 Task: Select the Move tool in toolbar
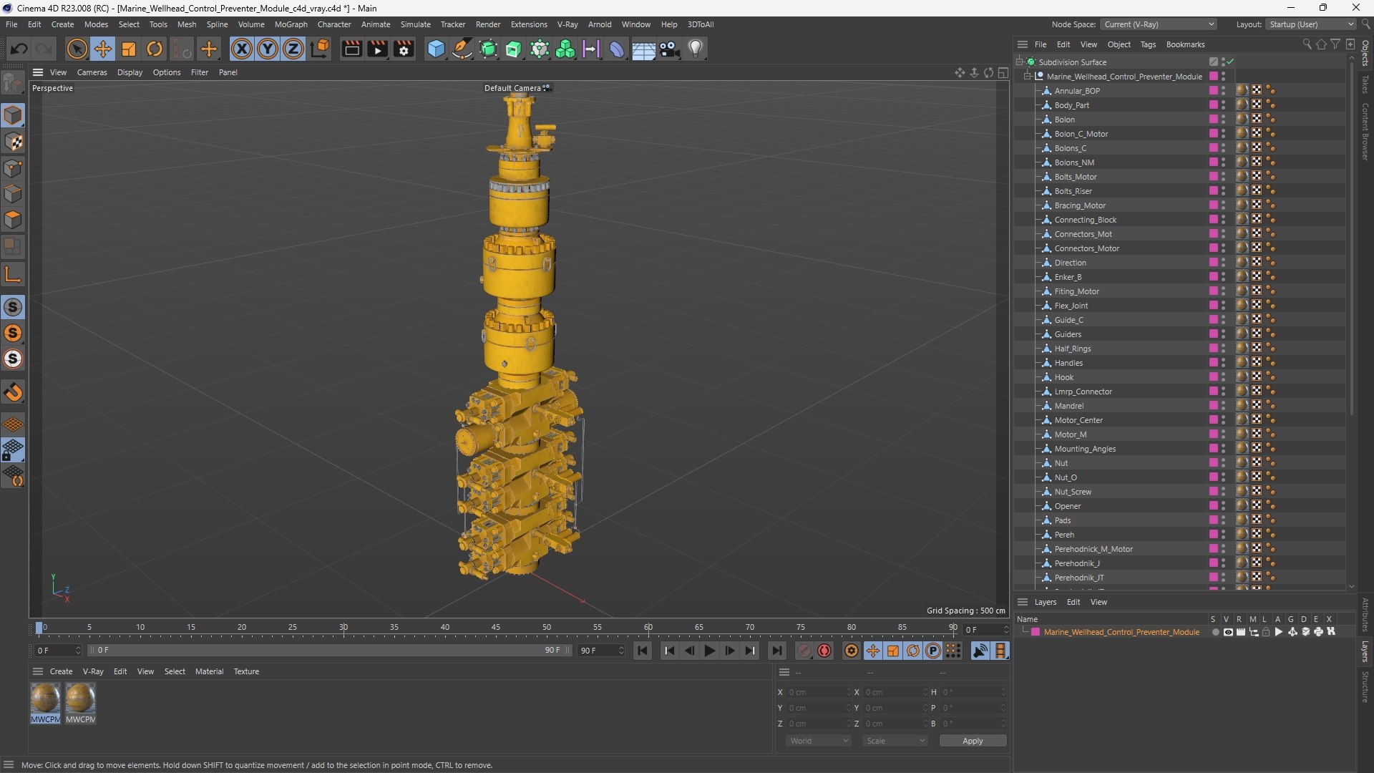[103, 49]
